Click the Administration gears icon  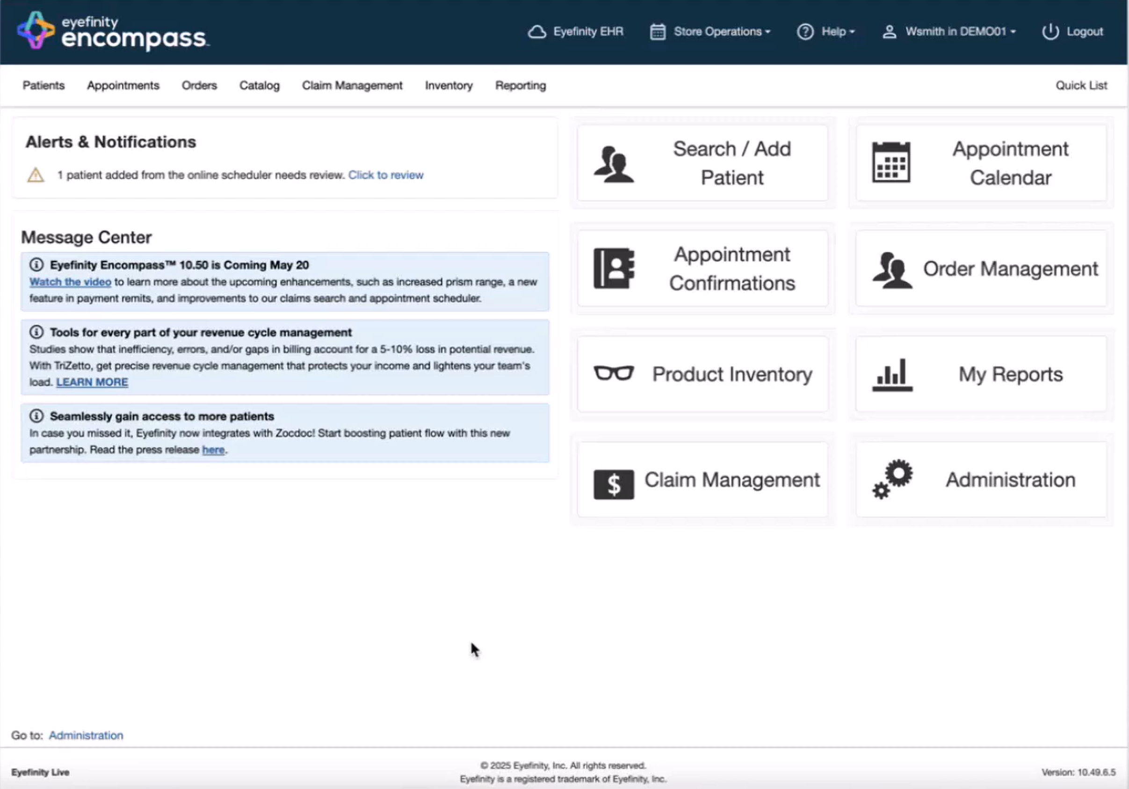tap(892, 479)
